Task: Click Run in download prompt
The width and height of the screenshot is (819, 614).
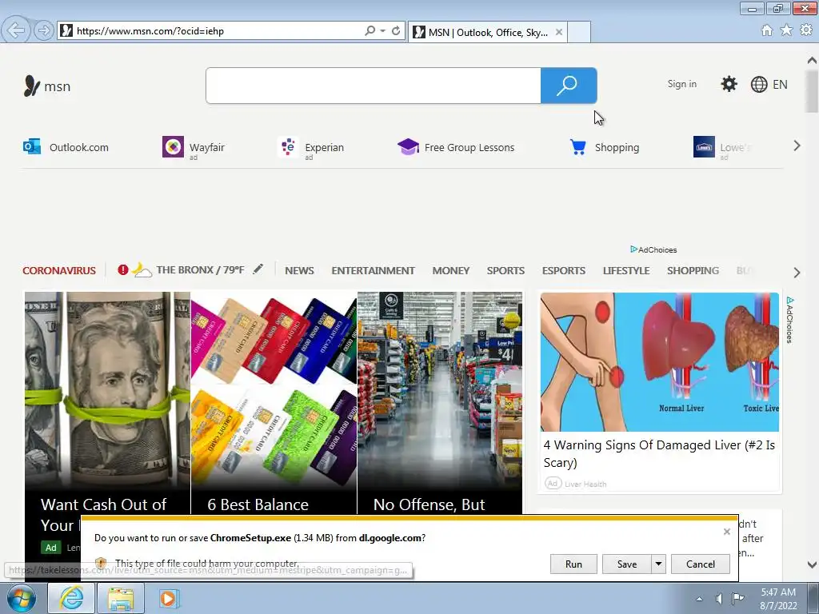Action: [x=573, y=564]
